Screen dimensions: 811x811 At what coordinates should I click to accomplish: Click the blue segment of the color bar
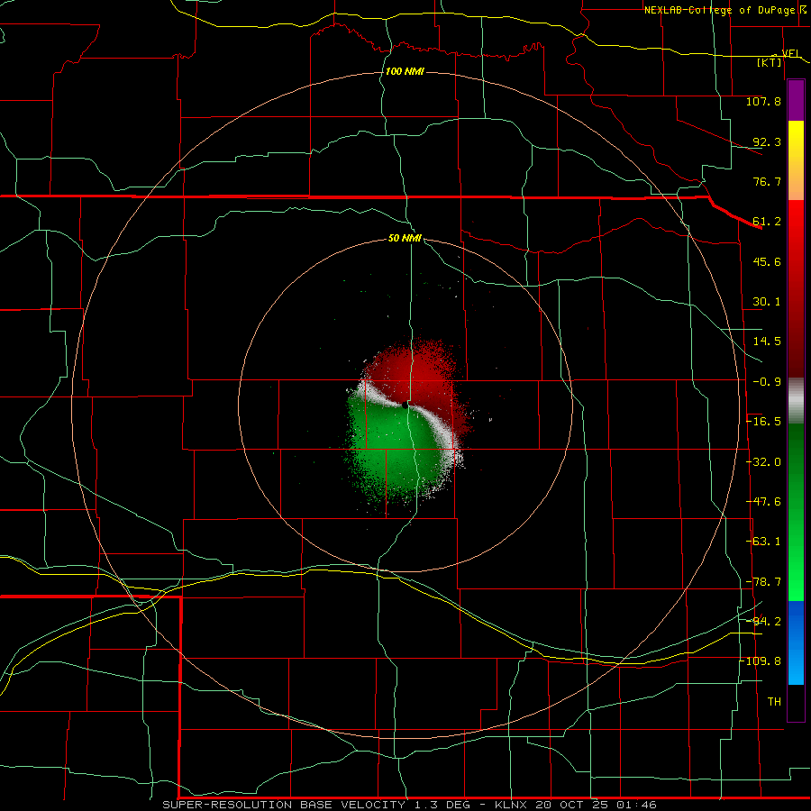(796, 642)
